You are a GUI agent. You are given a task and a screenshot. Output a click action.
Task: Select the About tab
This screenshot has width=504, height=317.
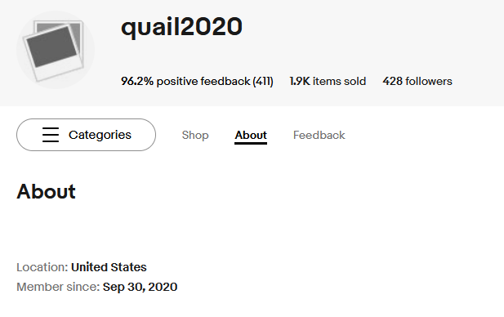pyautogui.click(x=251, y=135)
